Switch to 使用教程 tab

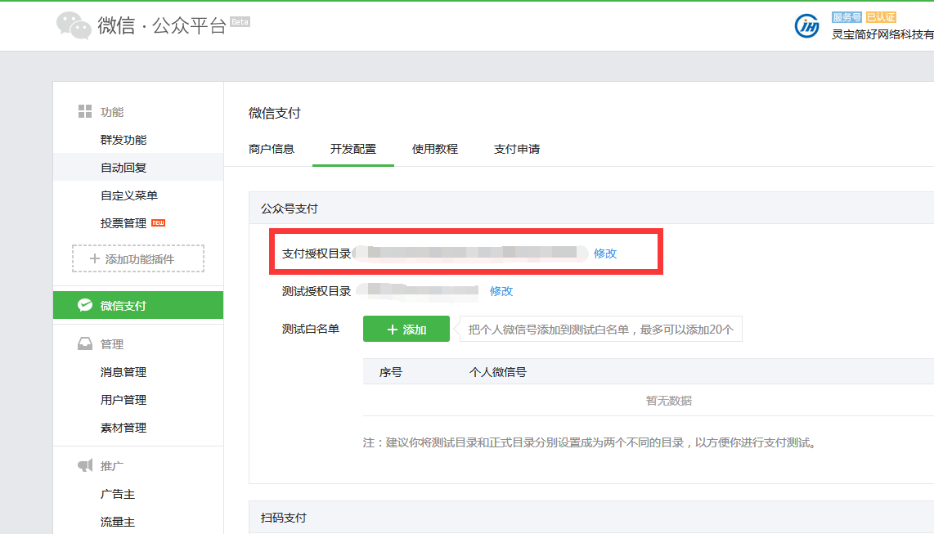(435, 149)
